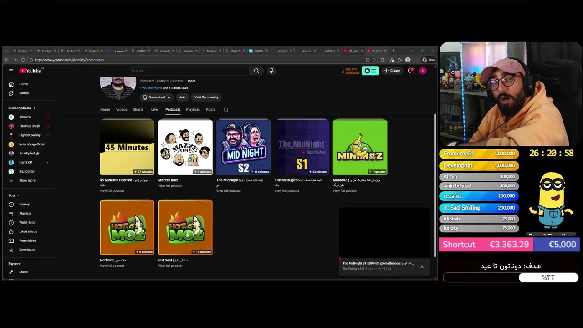The image size is (583, 328).
Task: Open the notifications bell
Action: 410,71
